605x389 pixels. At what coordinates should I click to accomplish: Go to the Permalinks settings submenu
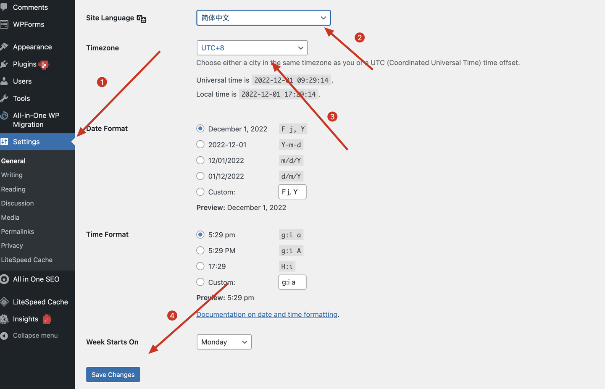tap(18, 231)
